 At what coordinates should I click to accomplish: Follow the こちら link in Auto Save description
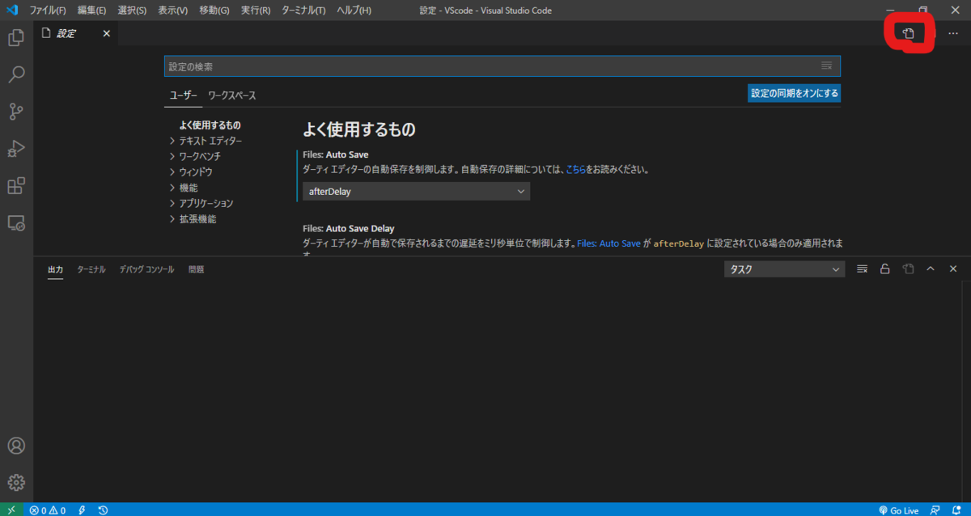(x=575, y=170)
